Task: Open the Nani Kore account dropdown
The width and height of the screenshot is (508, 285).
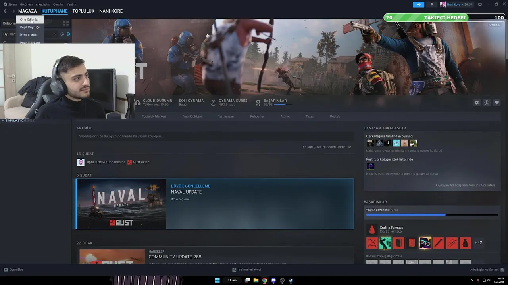Action: (x=456, y=4)
